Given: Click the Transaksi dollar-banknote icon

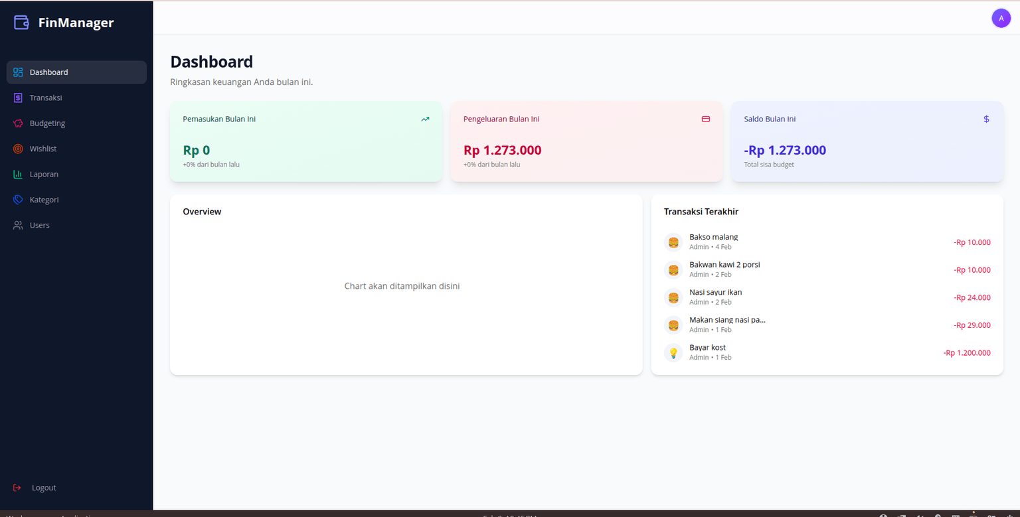Looking at the screenshot, I should pyautogui.click(x=17, y=98).
